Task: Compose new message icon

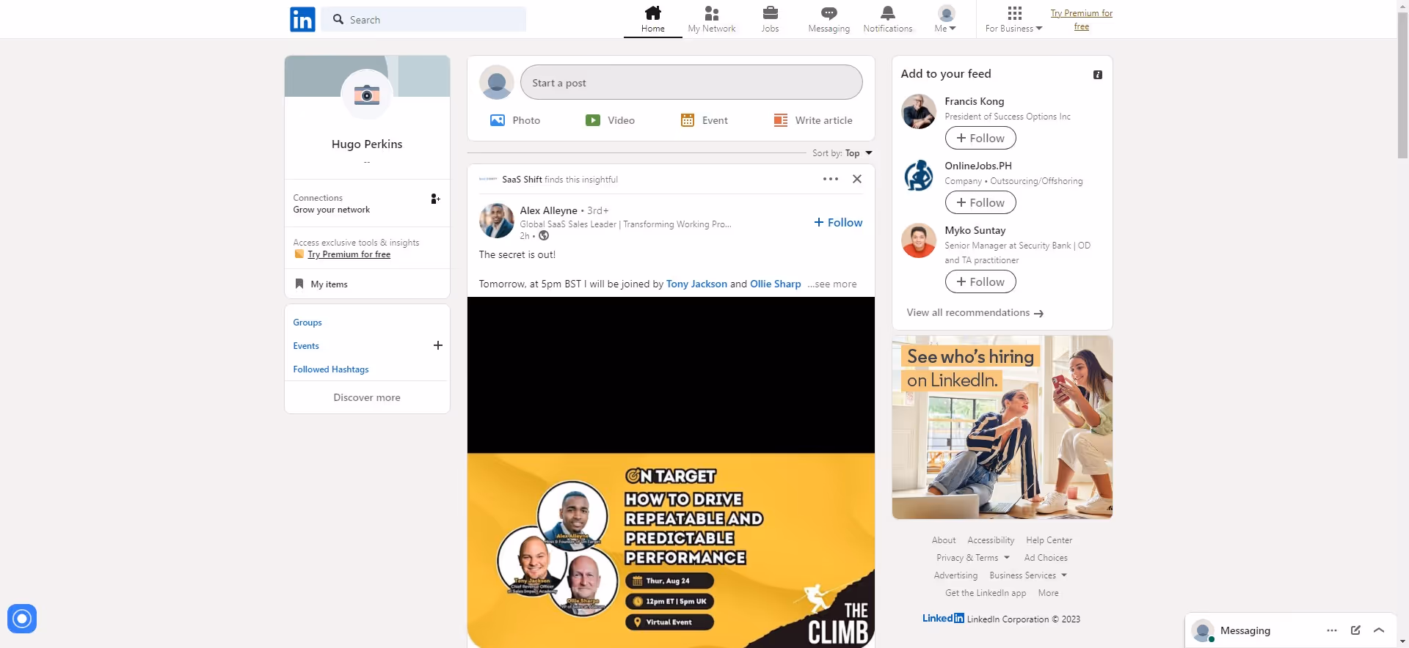Action: click(1355, 630)
